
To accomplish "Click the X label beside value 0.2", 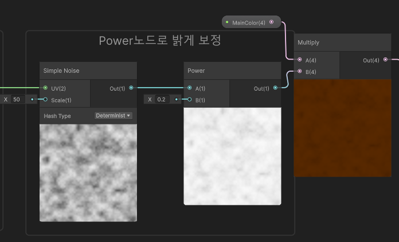I will coord(150,100).
